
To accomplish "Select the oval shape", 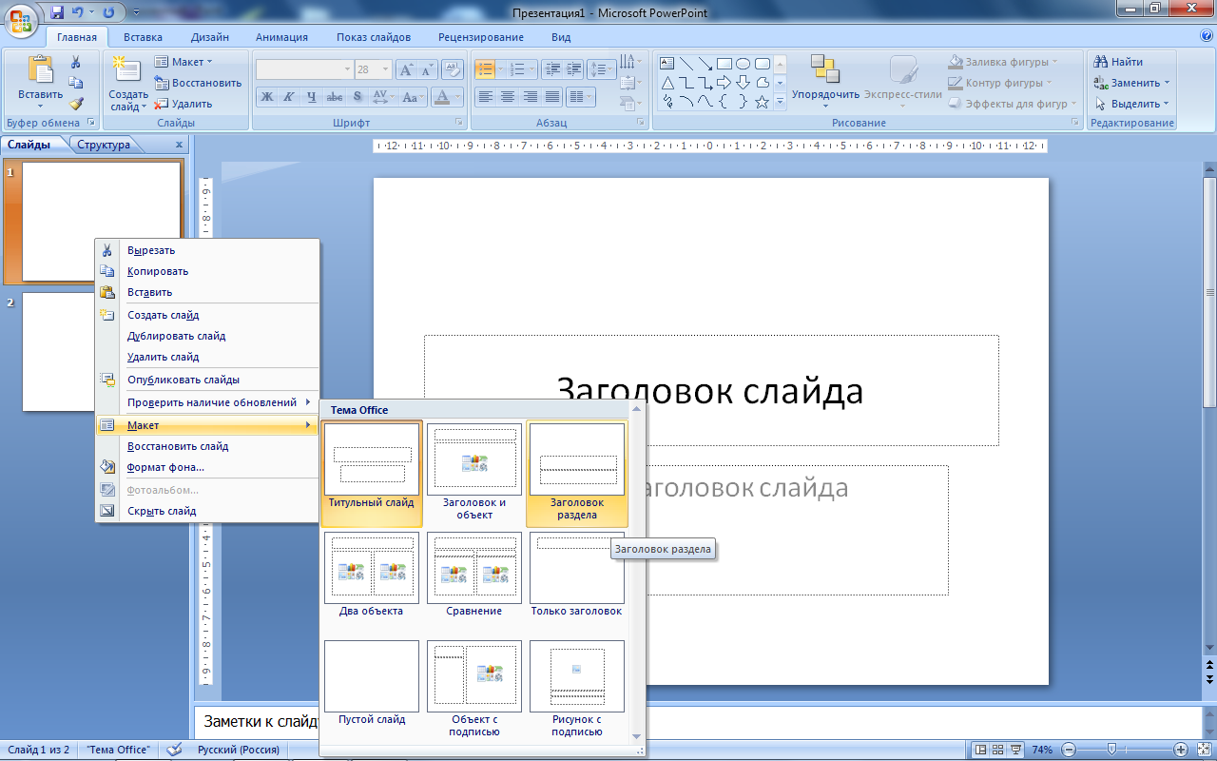I will pos(744,64).
